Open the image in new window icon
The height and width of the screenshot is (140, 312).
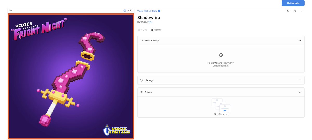[125, 11]
